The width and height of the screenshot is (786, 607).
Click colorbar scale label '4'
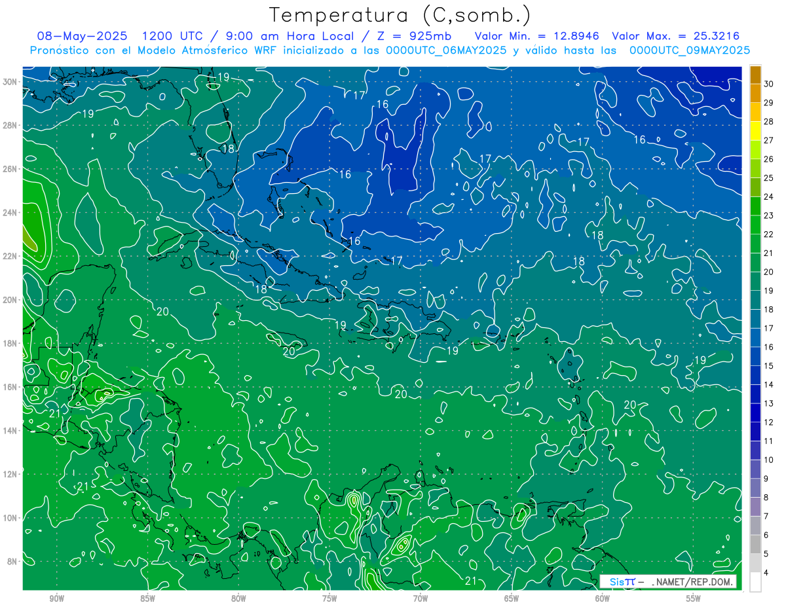pos(766,572)
